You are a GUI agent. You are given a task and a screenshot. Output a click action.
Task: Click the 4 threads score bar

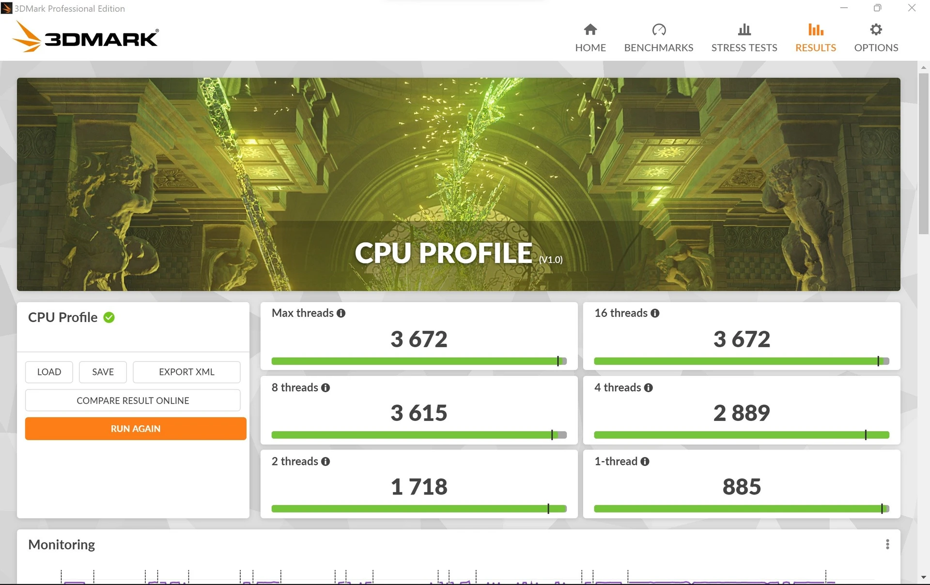click(742, 435)
